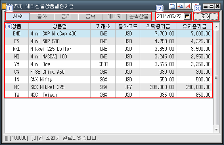Select the NK product code cell
Screen dimensions: 224x145
(17, 87)
